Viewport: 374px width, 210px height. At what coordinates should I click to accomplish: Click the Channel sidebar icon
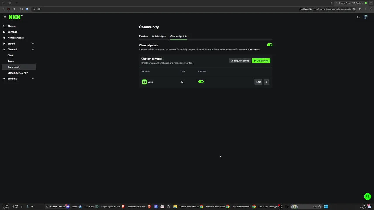(x=4, y=50)
